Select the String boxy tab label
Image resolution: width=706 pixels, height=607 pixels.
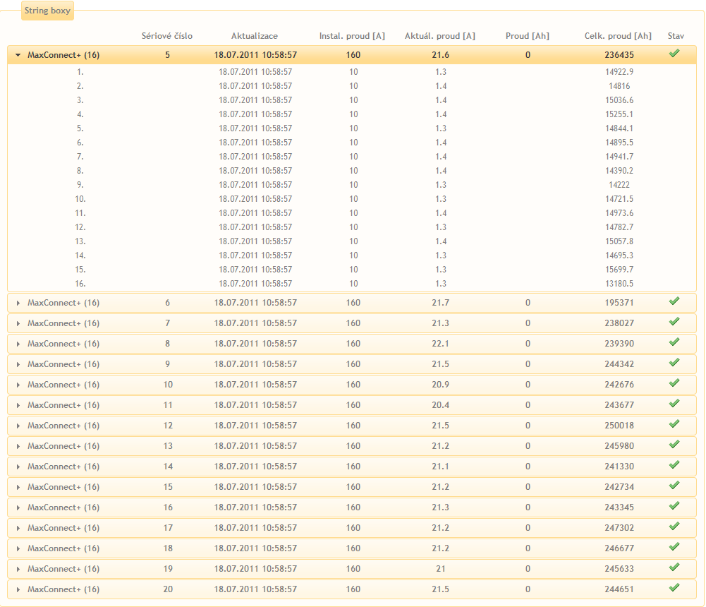[x=47, y=12]
